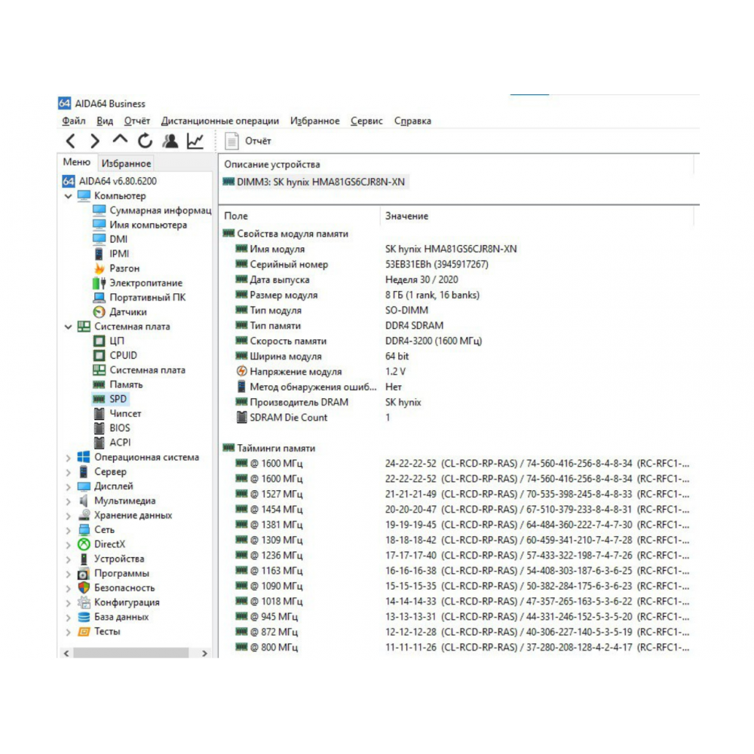This screenshot has width=754, height=754.
Task: Open the Электропитание battery icon
Action: click(99, 283)
